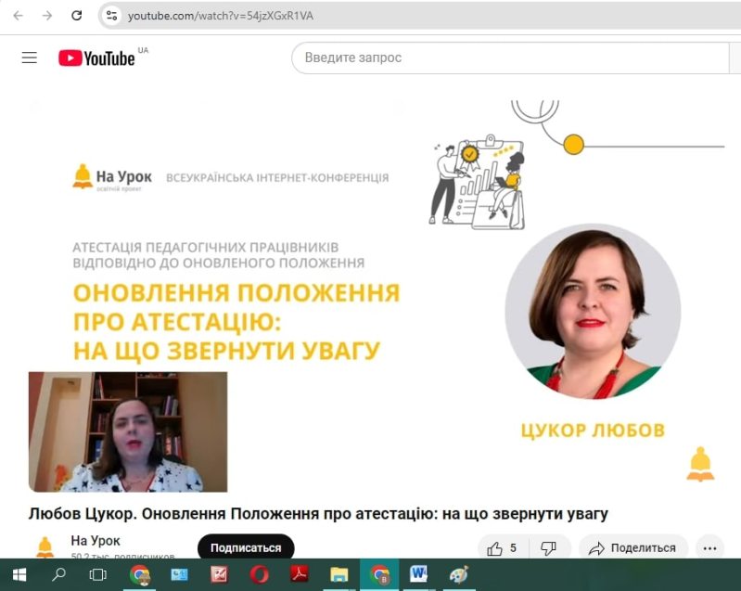Go forward with browser arrow
The height and width of the screenshot is (591, 741).
tap(46, 16)
